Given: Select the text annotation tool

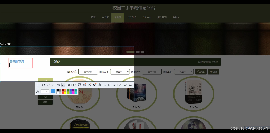Looking at the screenshot, I should 63,85.
